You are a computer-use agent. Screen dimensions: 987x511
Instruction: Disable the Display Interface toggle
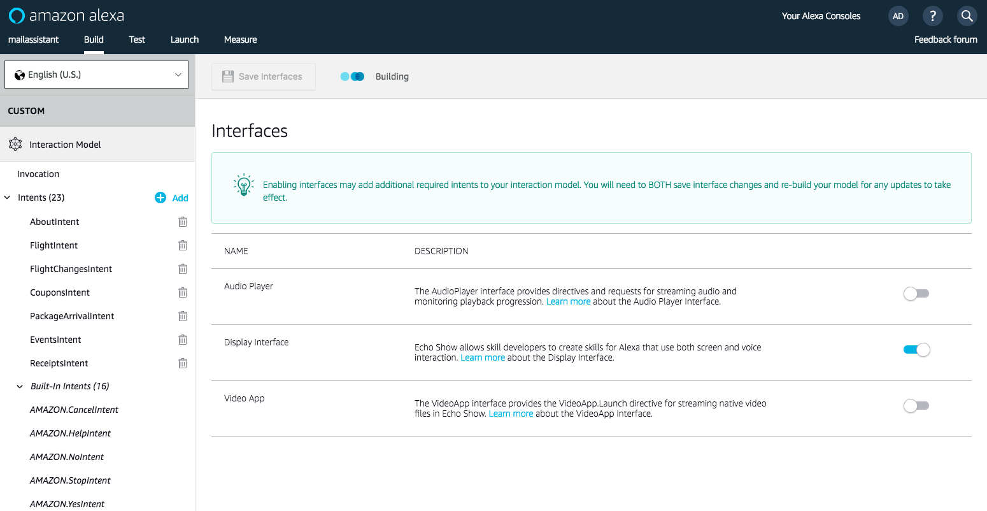pos(916,350)
